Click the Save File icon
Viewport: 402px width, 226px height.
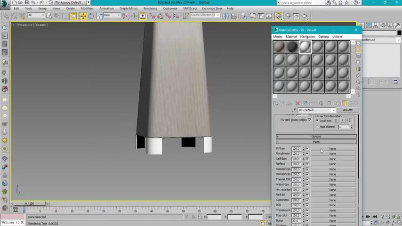click(x=27, y=2)
